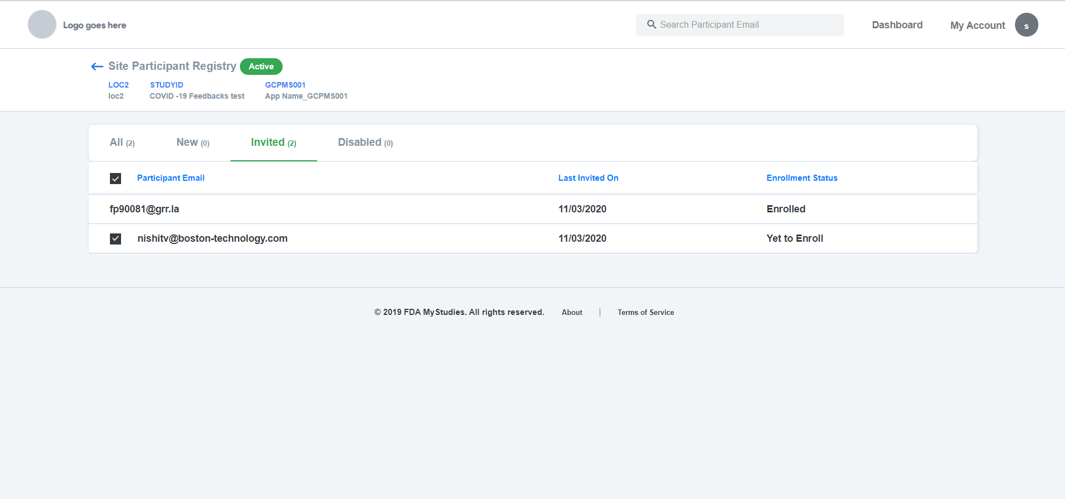Open the profile avatar icon labeled S
Screen dimensions: 1065x499
coord(1026,24)
